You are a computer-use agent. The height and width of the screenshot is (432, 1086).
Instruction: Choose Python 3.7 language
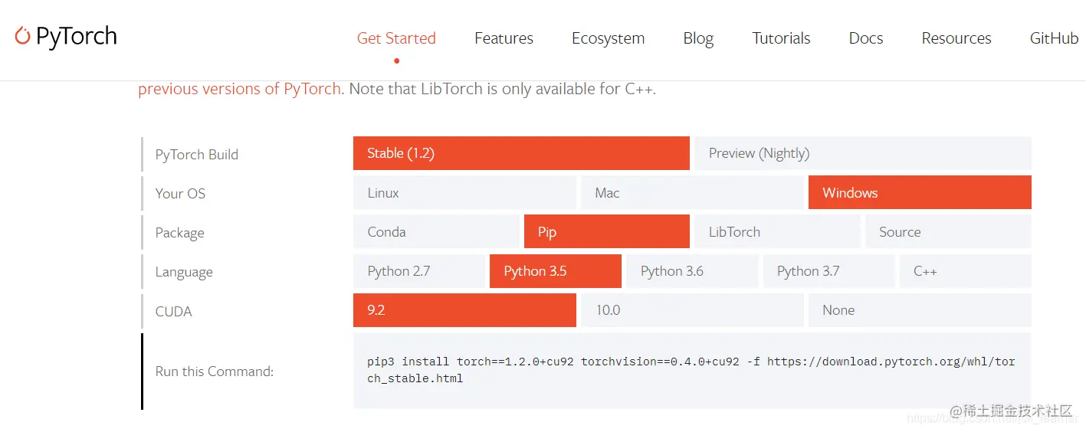[x=829, y=271]
